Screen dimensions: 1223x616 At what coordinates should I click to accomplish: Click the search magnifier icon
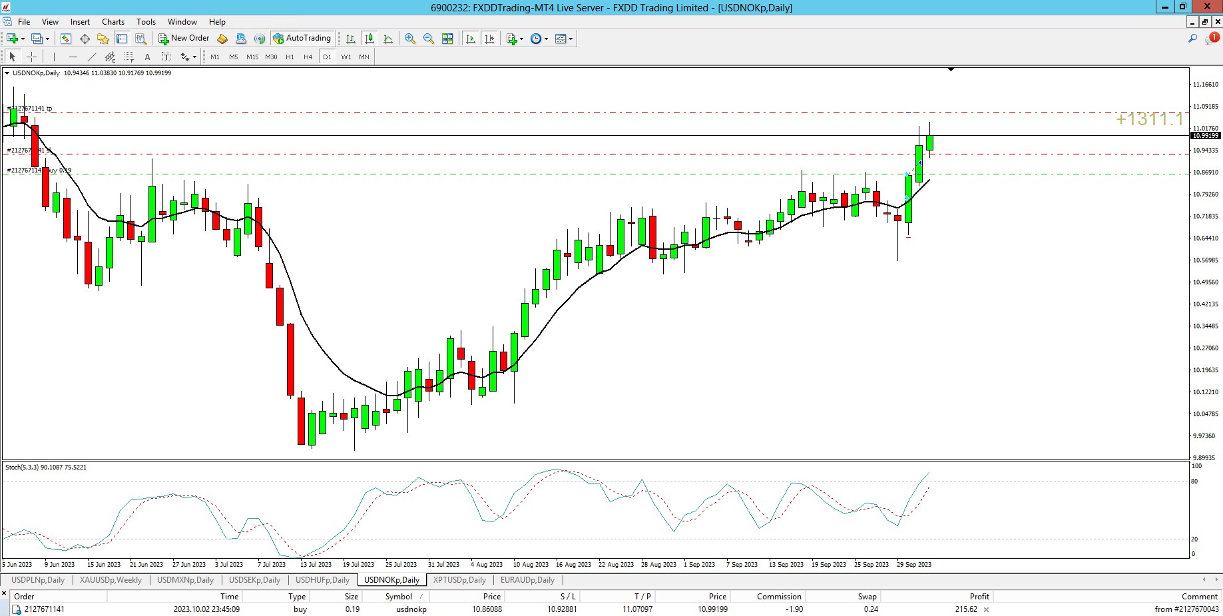click(x=1192, y=39)
